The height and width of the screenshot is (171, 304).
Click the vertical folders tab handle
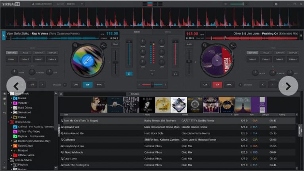(x=59, y=131)
